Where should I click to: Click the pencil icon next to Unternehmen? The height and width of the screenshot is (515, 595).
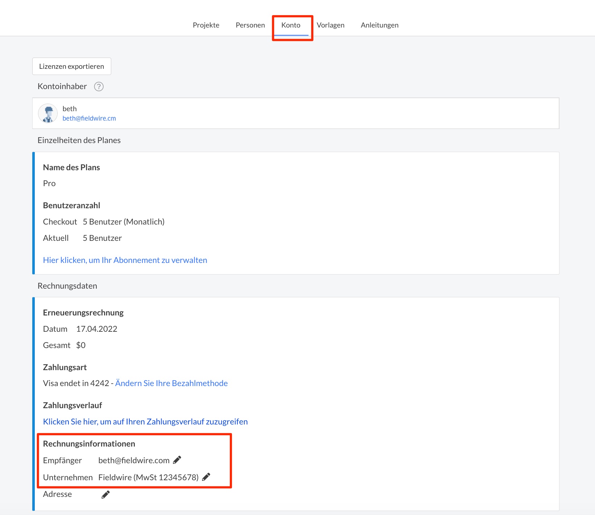(206, 477)
